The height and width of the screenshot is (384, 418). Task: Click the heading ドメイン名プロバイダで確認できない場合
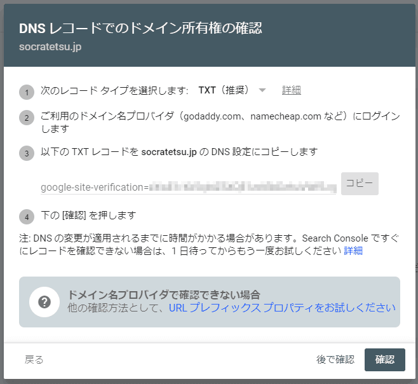click(164, 295)
